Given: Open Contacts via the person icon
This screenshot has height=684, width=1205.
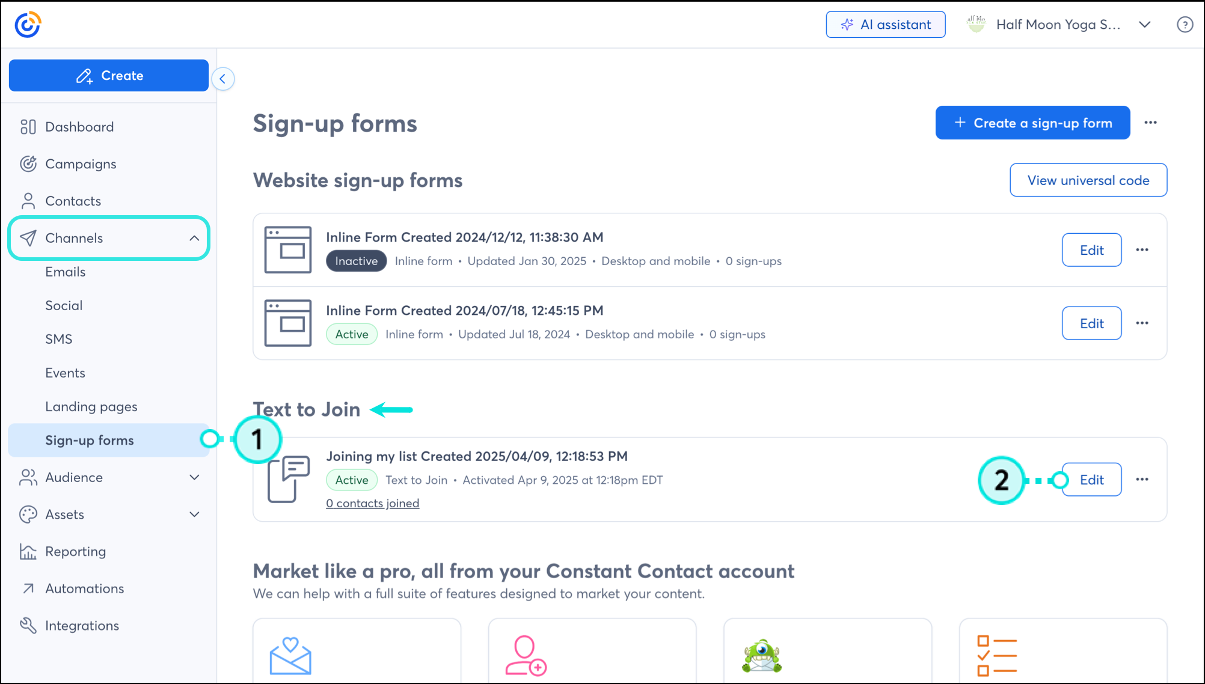Looking at the screenshot, I should [x=28, y=201].
